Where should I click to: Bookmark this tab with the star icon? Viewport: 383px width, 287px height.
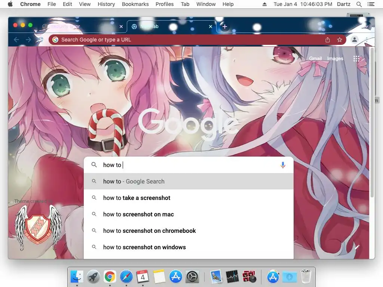coord(340,40)
